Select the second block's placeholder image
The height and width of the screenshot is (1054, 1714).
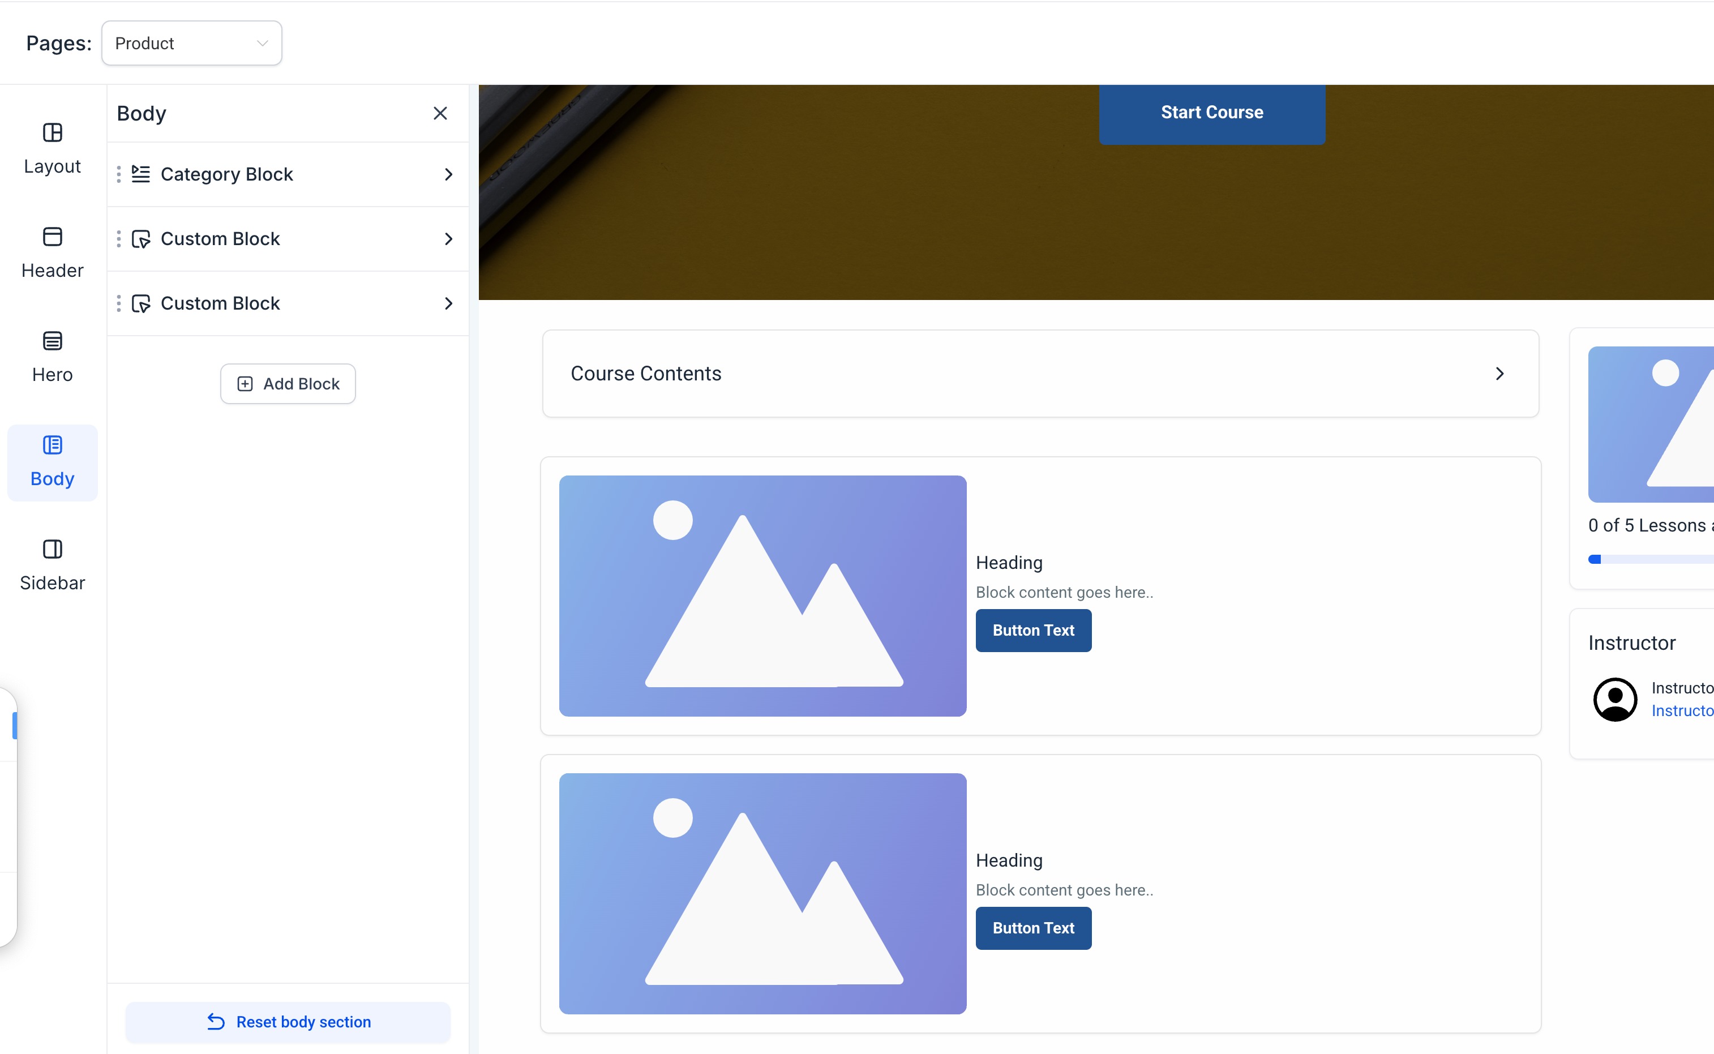click(762, 893)
